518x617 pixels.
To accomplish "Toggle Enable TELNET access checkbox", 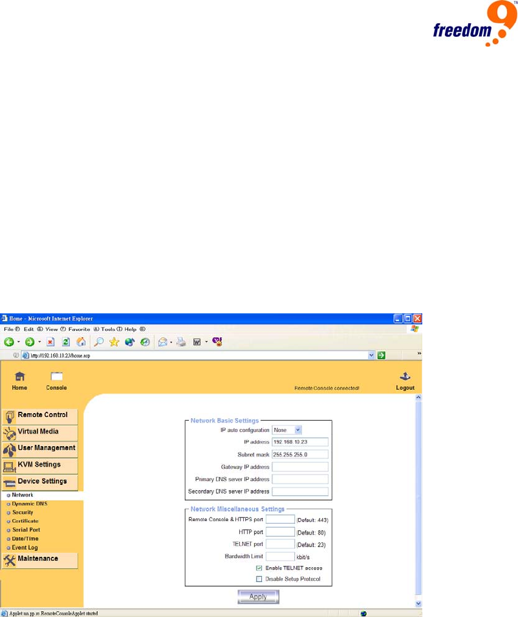I will (x=259, y=568).
